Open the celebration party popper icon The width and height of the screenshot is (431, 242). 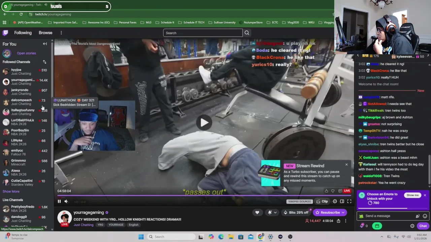(418, 216)
